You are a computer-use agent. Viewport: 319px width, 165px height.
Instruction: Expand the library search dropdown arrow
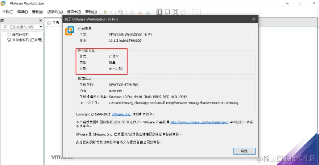[41, 27]
